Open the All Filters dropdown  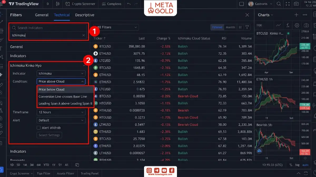coord(116,27)
